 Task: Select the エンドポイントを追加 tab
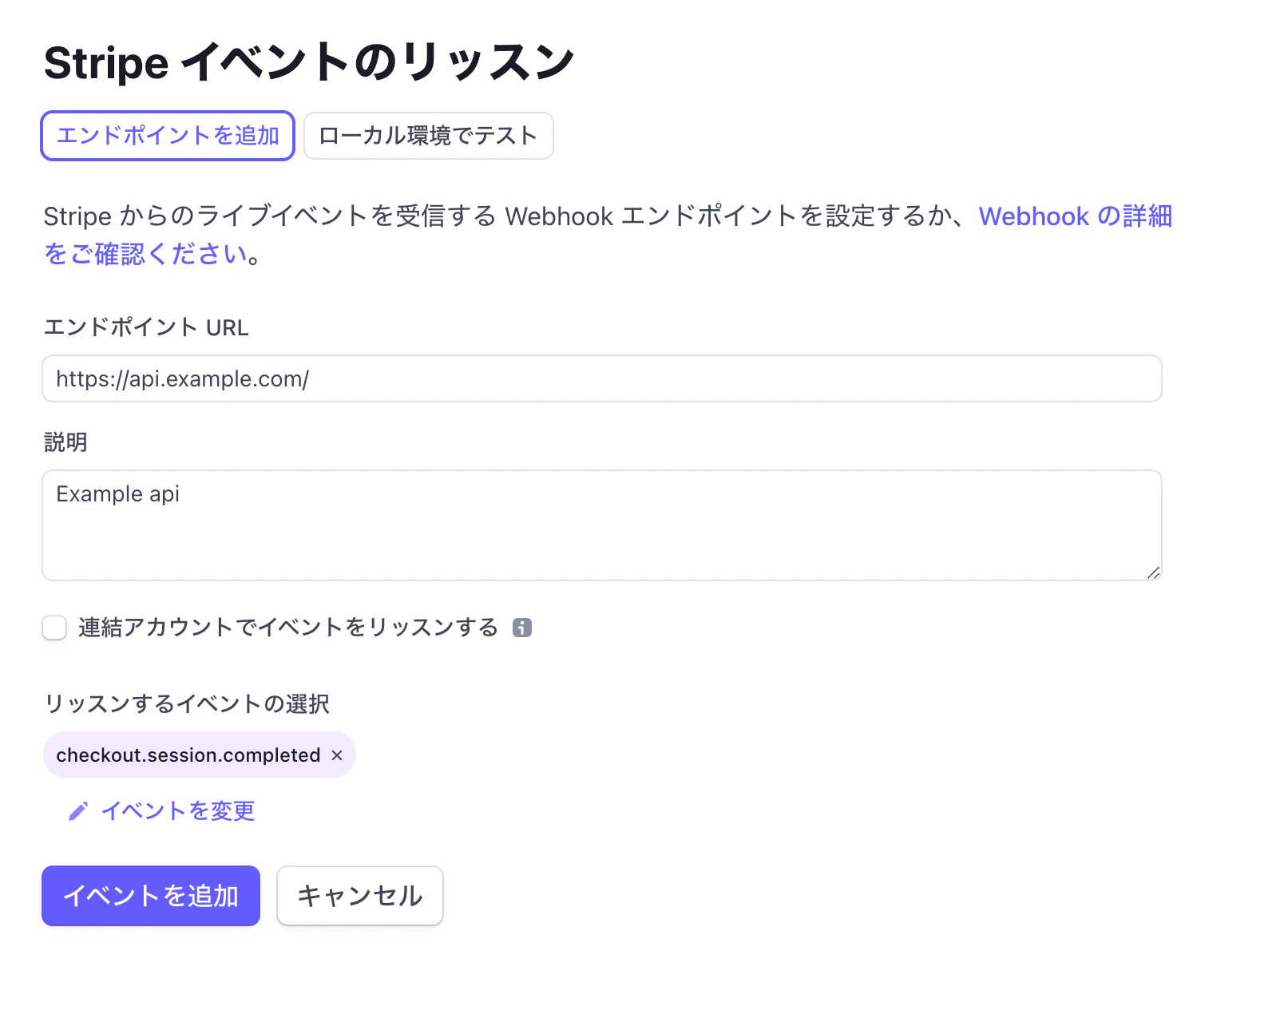(168, 136)
